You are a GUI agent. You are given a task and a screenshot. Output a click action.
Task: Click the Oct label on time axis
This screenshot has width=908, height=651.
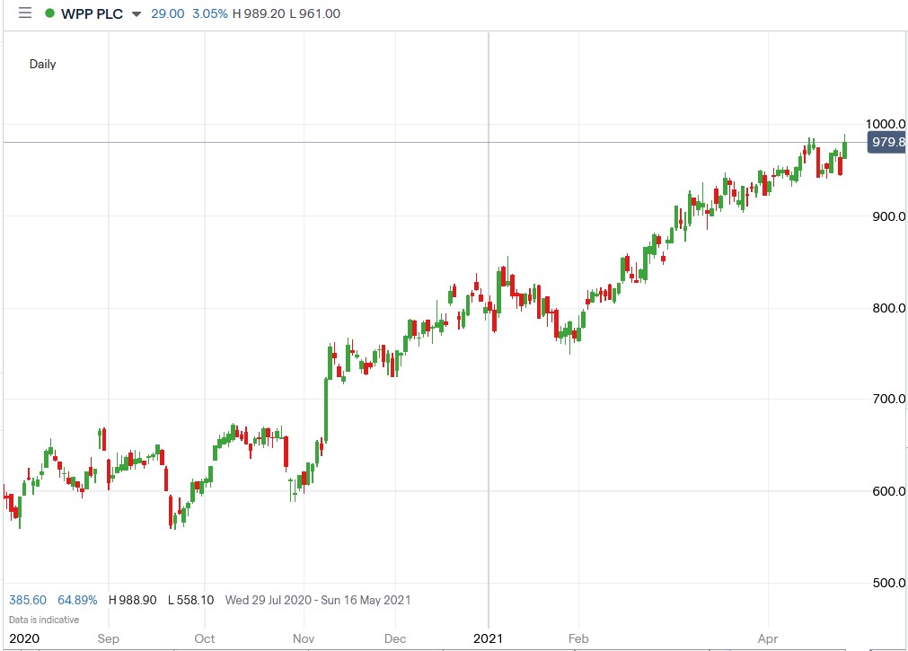(205, 638)
